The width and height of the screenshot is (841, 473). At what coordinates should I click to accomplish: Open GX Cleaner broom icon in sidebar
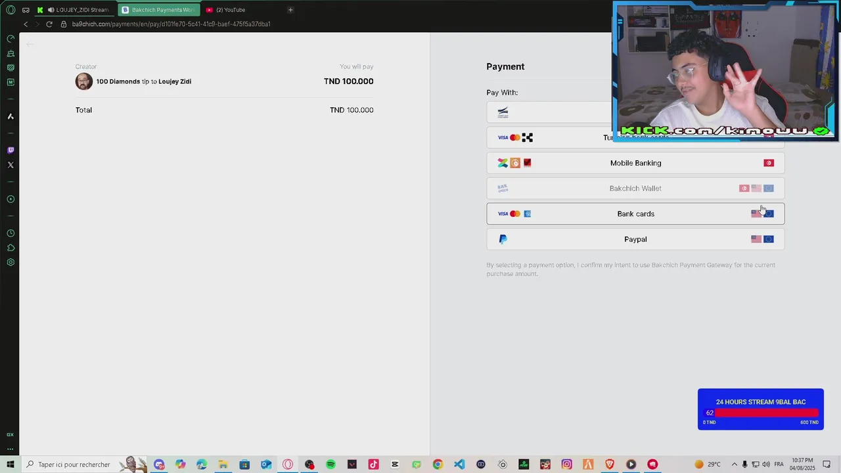(11, 53)
